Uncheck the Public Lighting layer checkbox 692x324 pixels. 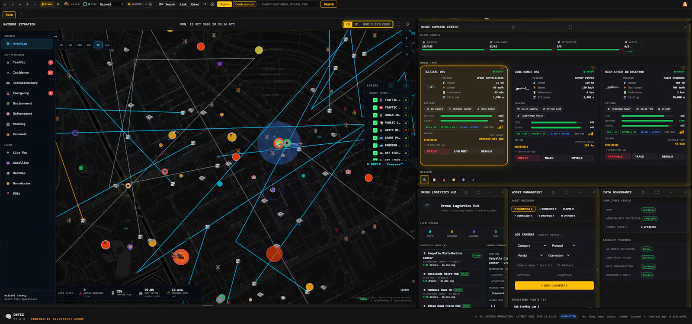(x=375, y=123)
